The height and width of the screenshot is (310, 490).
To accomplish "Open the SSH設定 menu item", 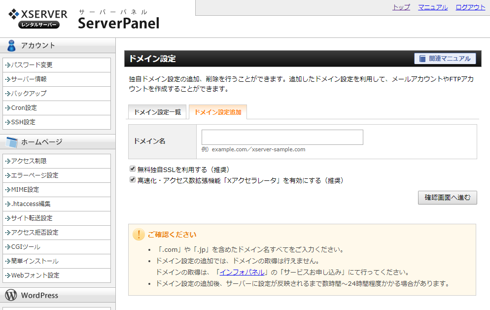I will (x=57, y=122).
